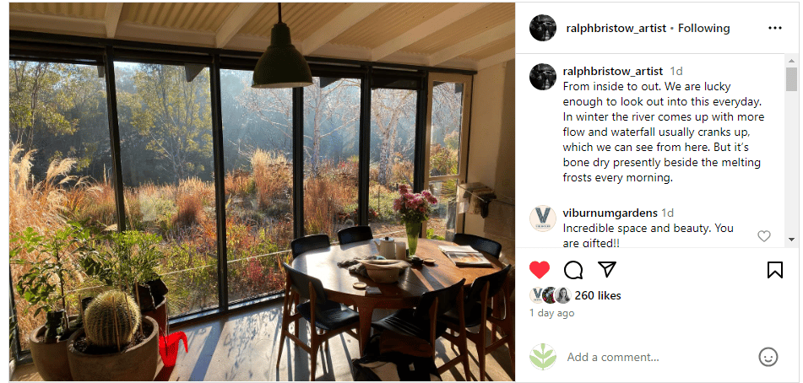803x383 pixels.
Task: Open ralphbristow_artist username in header
Action: (615, 28)
